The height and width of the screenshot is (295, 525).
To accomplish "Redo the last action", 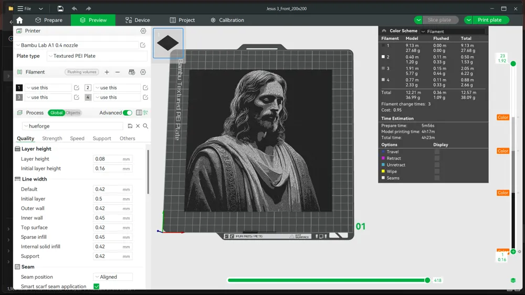I will click(x=88, y=8).
